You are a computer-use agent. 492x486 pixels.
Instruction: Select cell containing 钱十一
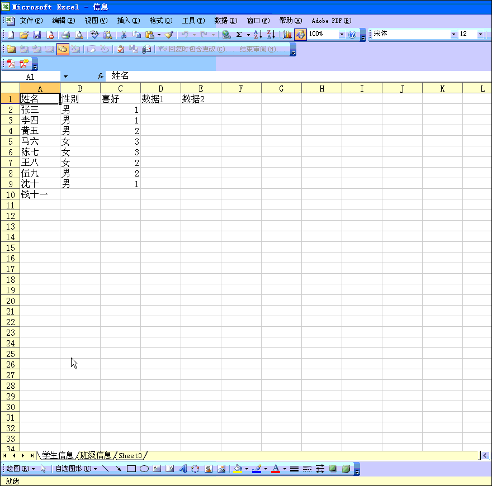(40, 194)
